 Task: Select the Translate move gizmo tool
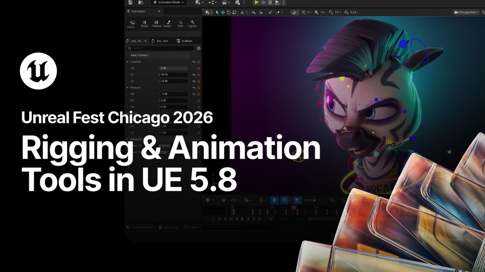(x=223, y=12)
